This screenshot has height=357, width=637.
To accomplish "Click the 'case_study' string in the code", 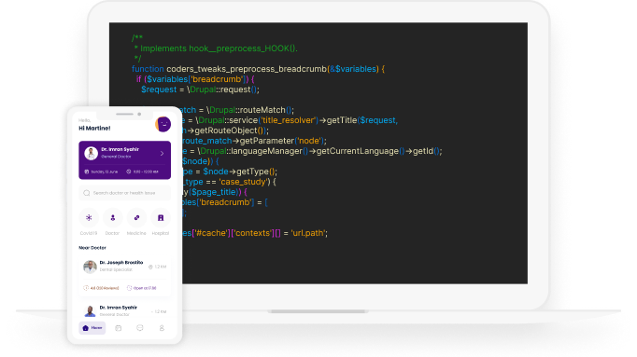I will coord(243,182).
